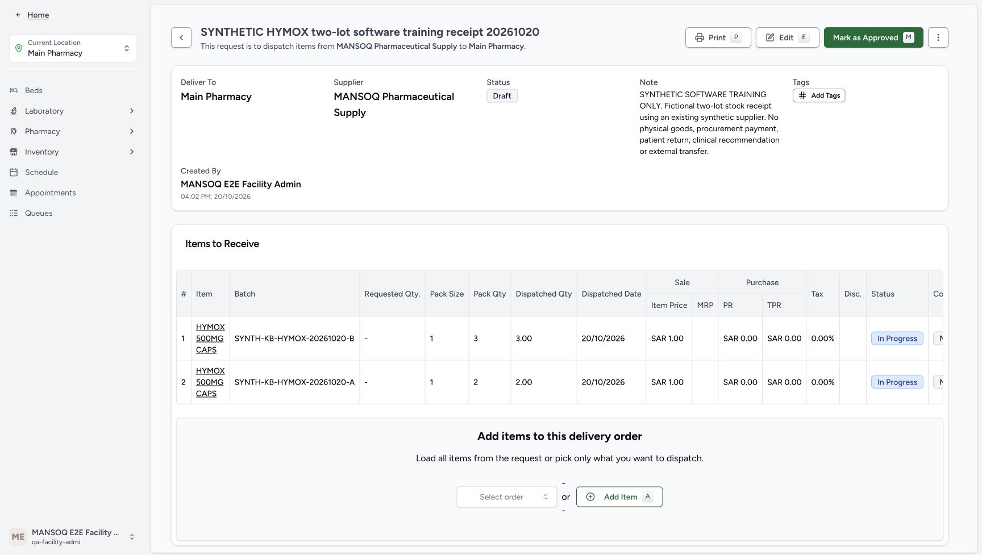Click batch SYNTH-KB-HYMOX-20261020-A cell
The image size is (982, 555).
[294, 382]
